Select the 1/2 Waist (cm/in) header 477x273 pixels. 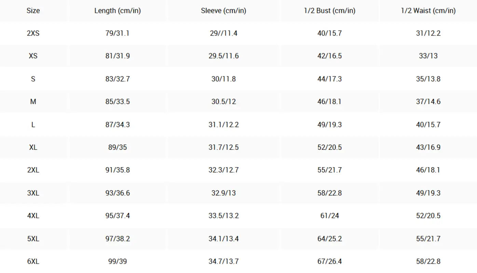click(428, 11)
